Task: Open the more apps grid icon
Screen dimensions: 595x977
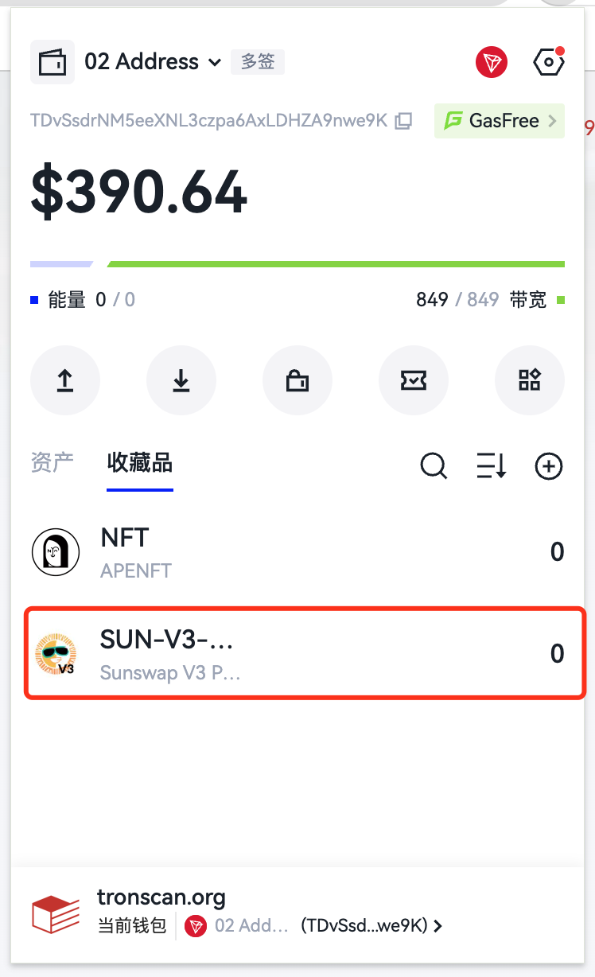Action: [x=530, y=381]
